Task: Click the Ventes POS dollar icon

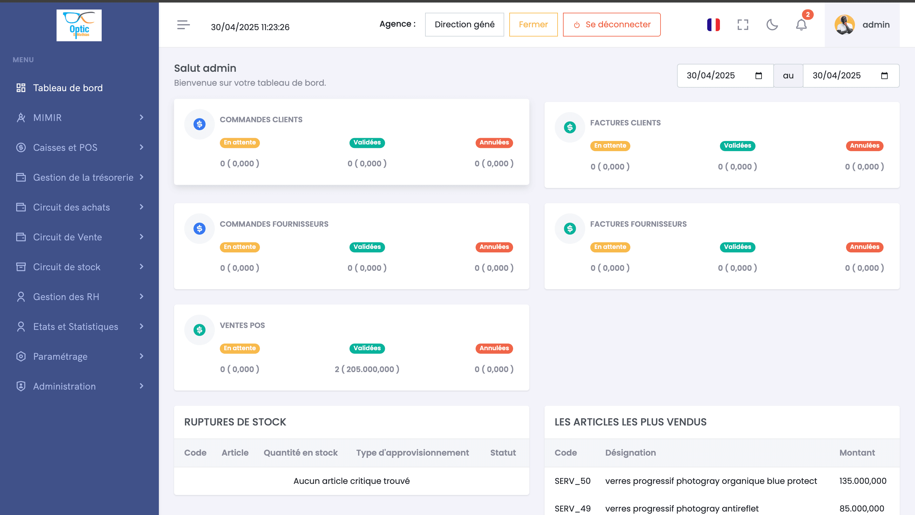Action: (x=199, y=330)
